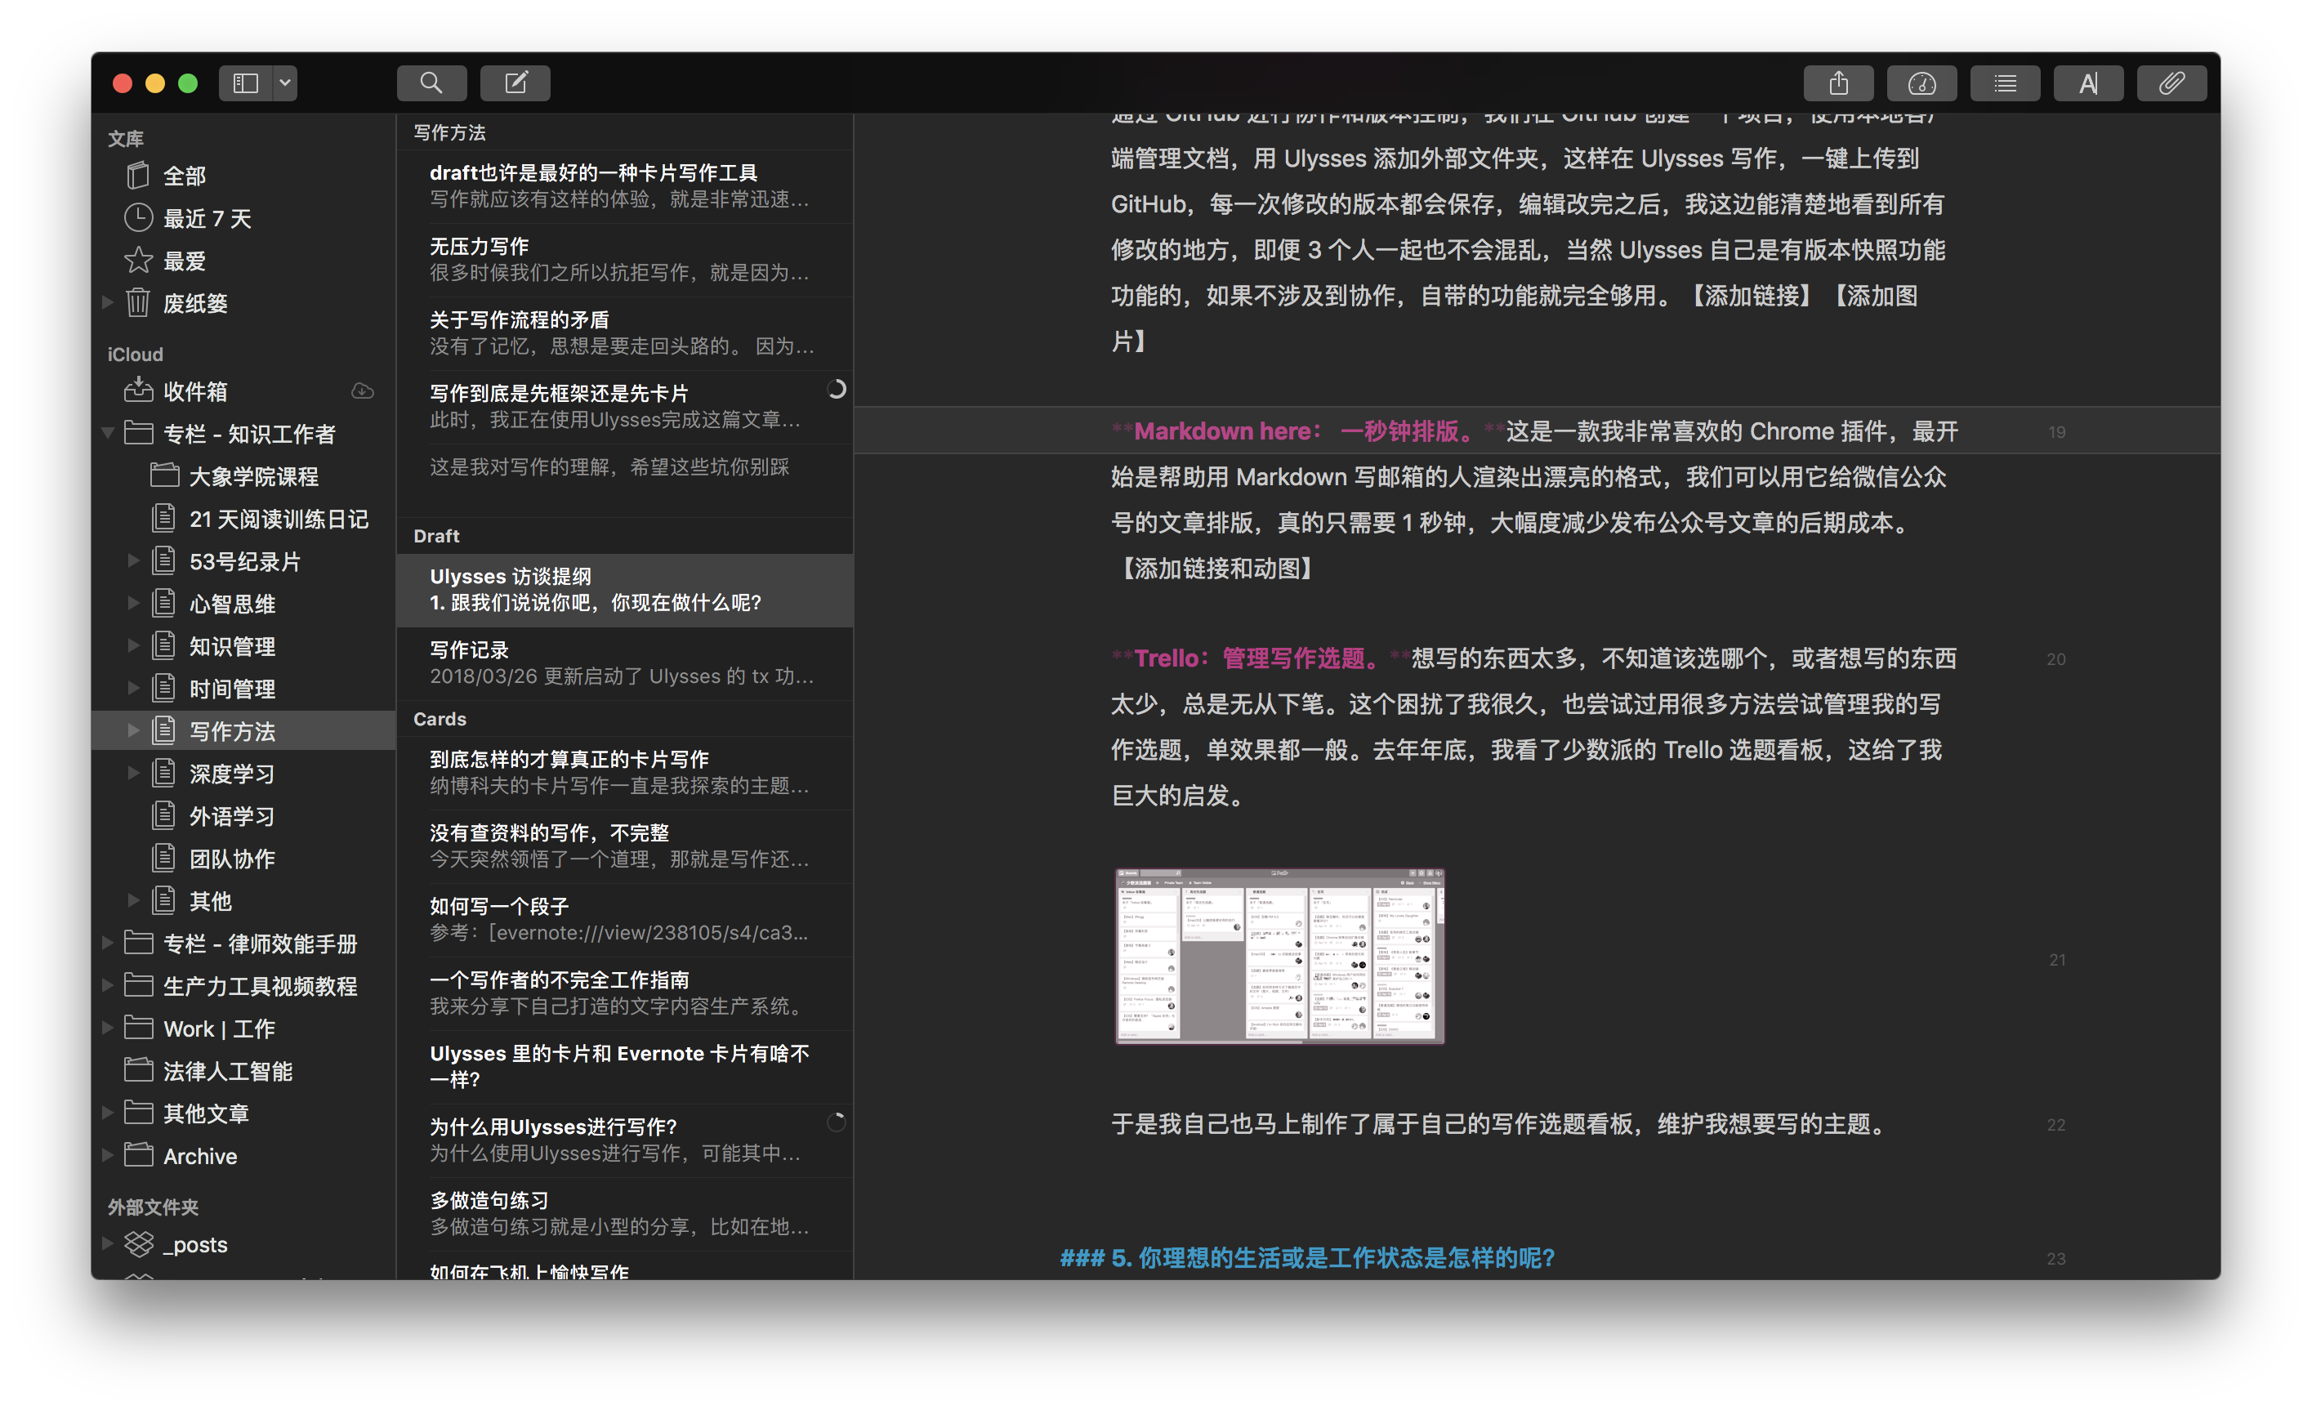Open sheet 没有查资料的写作,不完整
This screenshot has height=1410, width=2312.
(625, 846)
